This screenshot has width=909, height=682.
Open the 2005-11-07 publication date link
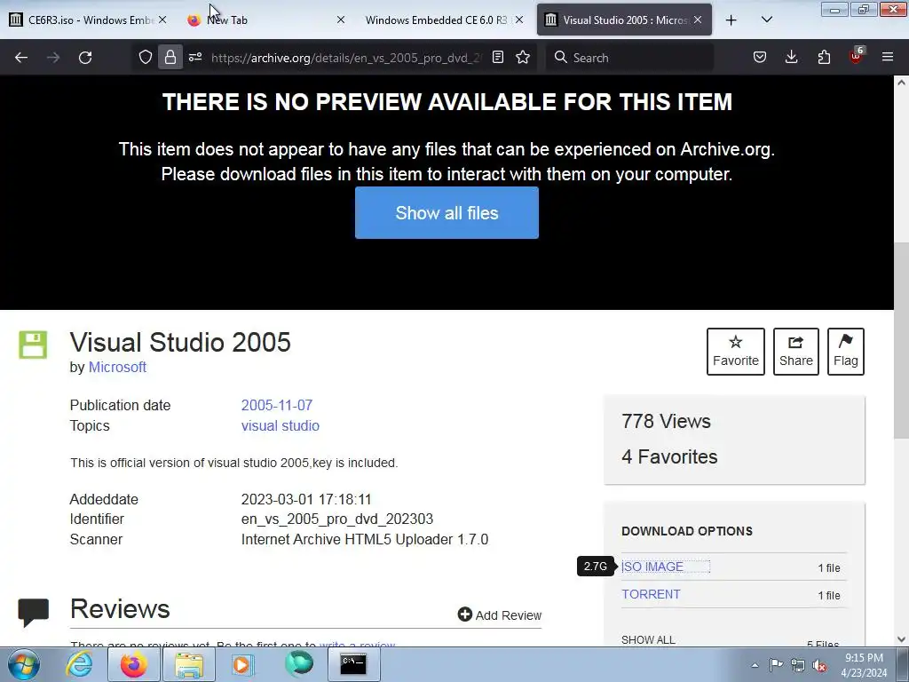pos(277,405)
